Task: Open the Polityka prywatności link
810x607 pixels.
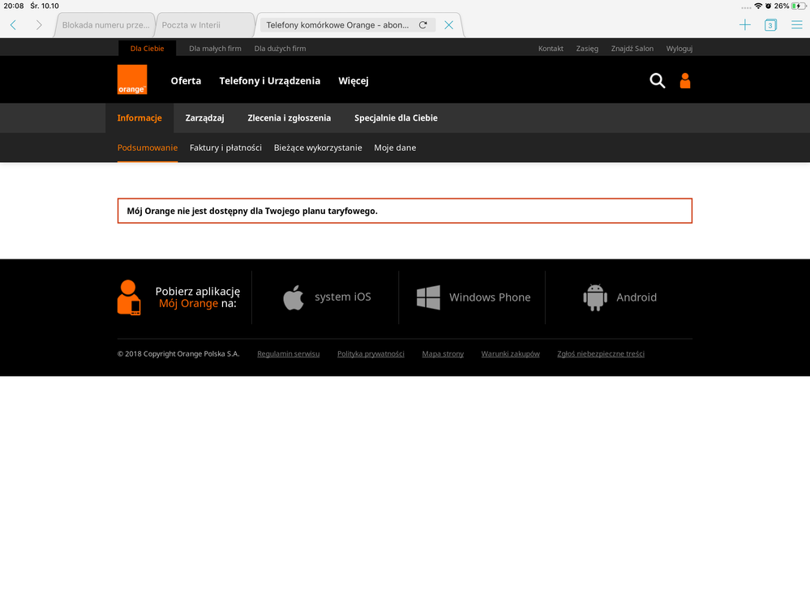Action: [x=371, y=354]
